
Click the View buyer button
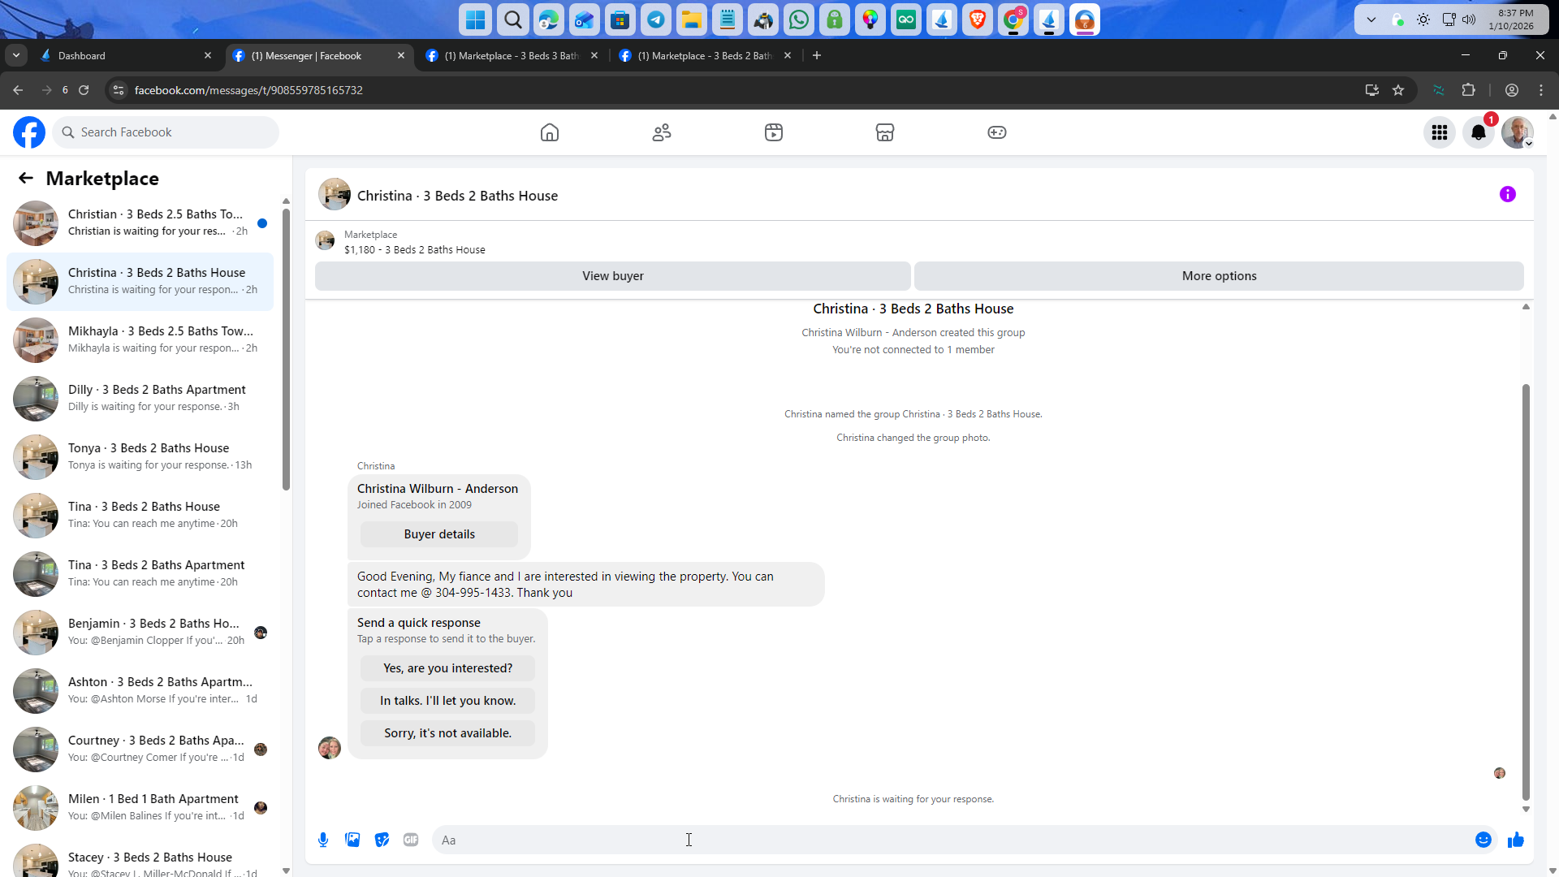click(x=612, y=276)
